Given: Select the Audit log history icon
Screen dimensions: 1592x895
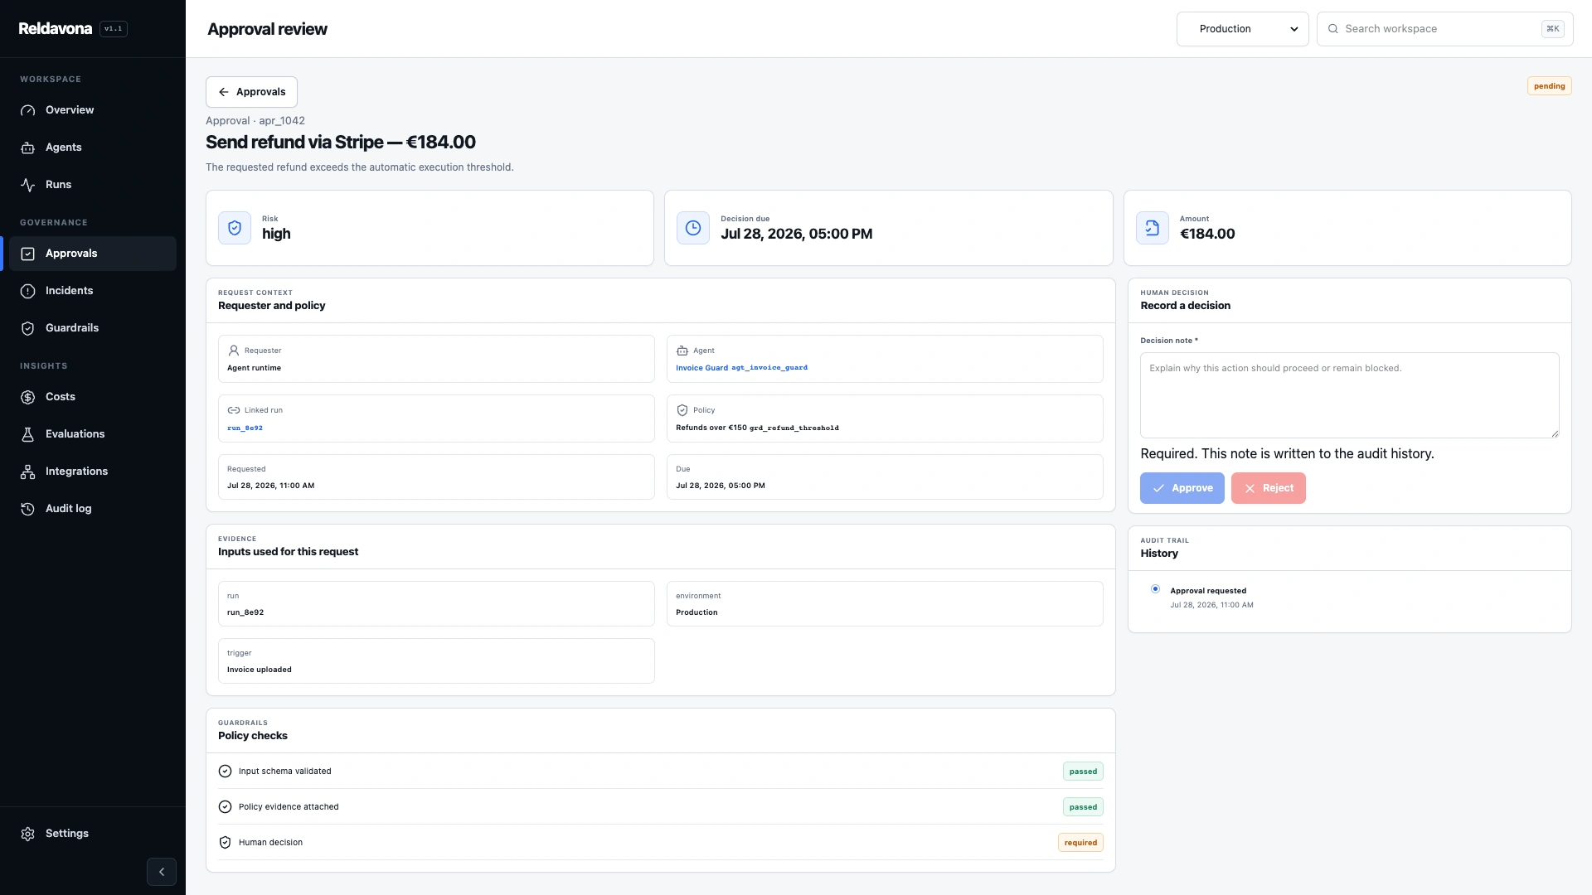Looking at the screenshot, I should click(27, 509).
